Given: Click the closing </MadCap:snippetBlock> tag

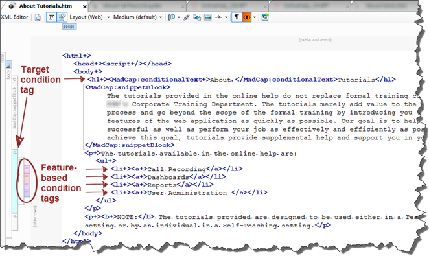Looking at the screenshot, I should (130, 145).
